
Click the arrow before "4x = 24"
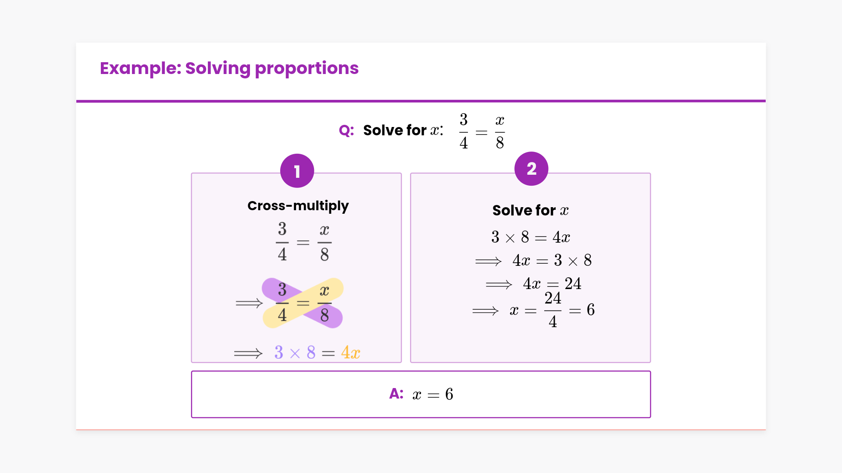(499, 285)
